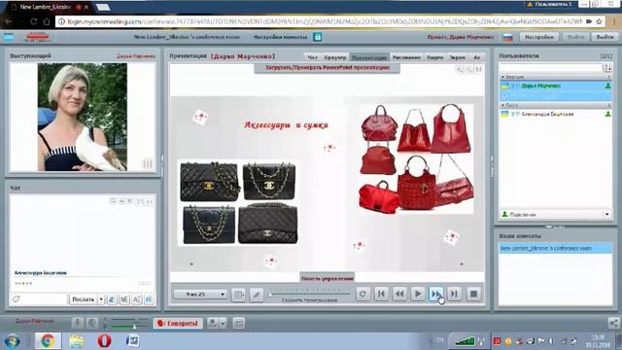Click the 'Говорить!' talk button
Image resolution: width=622 pixels, height=350 pixels.
coord(178,324)
